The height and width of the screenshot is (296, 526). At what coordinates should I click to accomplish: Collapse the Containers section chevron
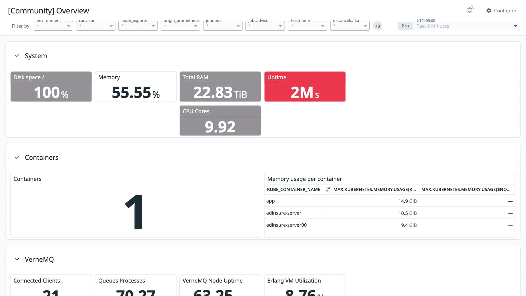pos(17,158)
